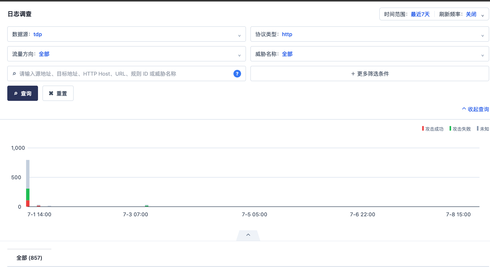
Task: Click the 重置 button
Action: pos(58,93)
